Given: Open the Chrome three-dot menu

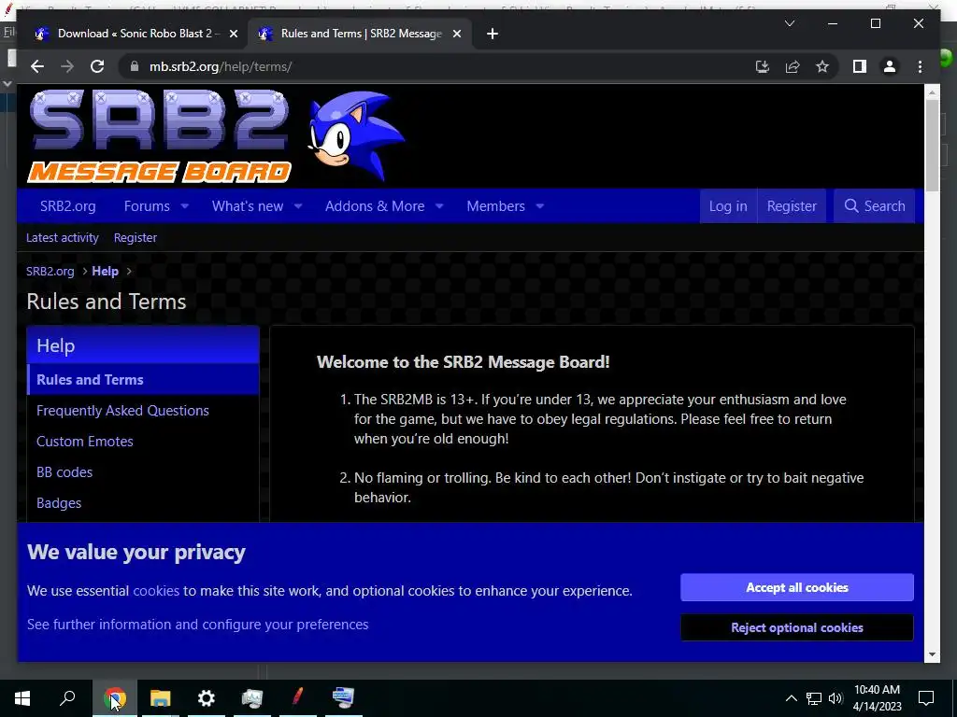Looking at the screenshot, I should tap(920, 66).
